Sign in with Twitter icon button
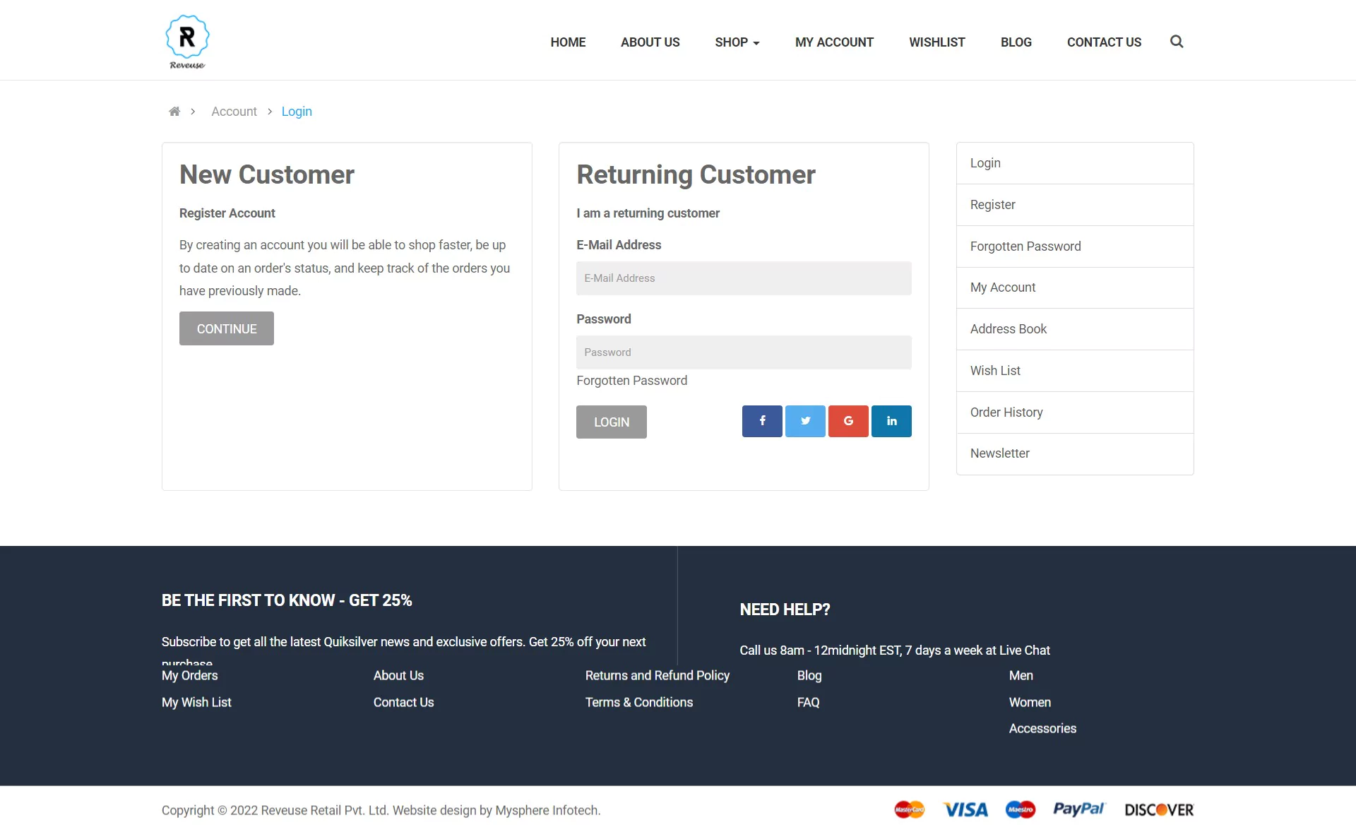 coord(805,421)
